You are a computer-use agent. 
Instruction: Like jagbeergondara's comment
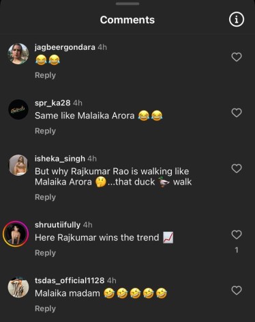(x=237, y=57)
